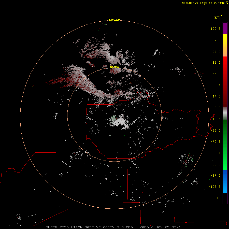Click the 14.5 legend value
Viewport: 229px width, 229px height.
(x=217, y=96)
